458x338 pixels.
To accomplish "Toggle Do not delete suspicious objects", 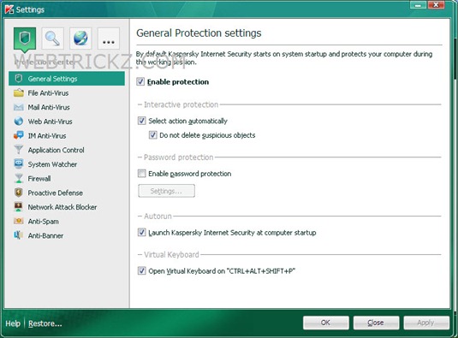I will click(x=152, y=135).
